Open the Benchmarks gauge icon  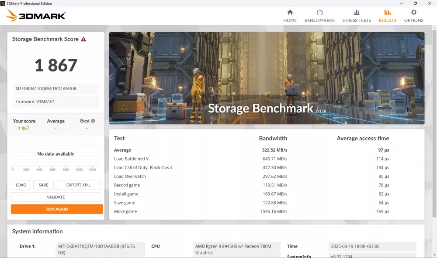[x=319, y=12]
